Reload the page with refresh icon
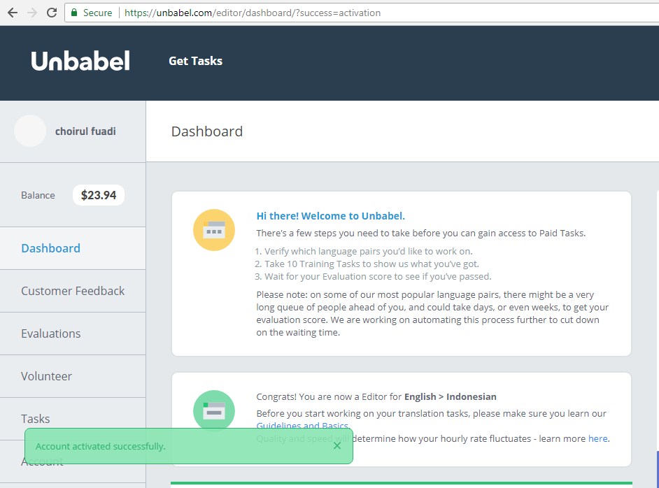 pos(52,13)
